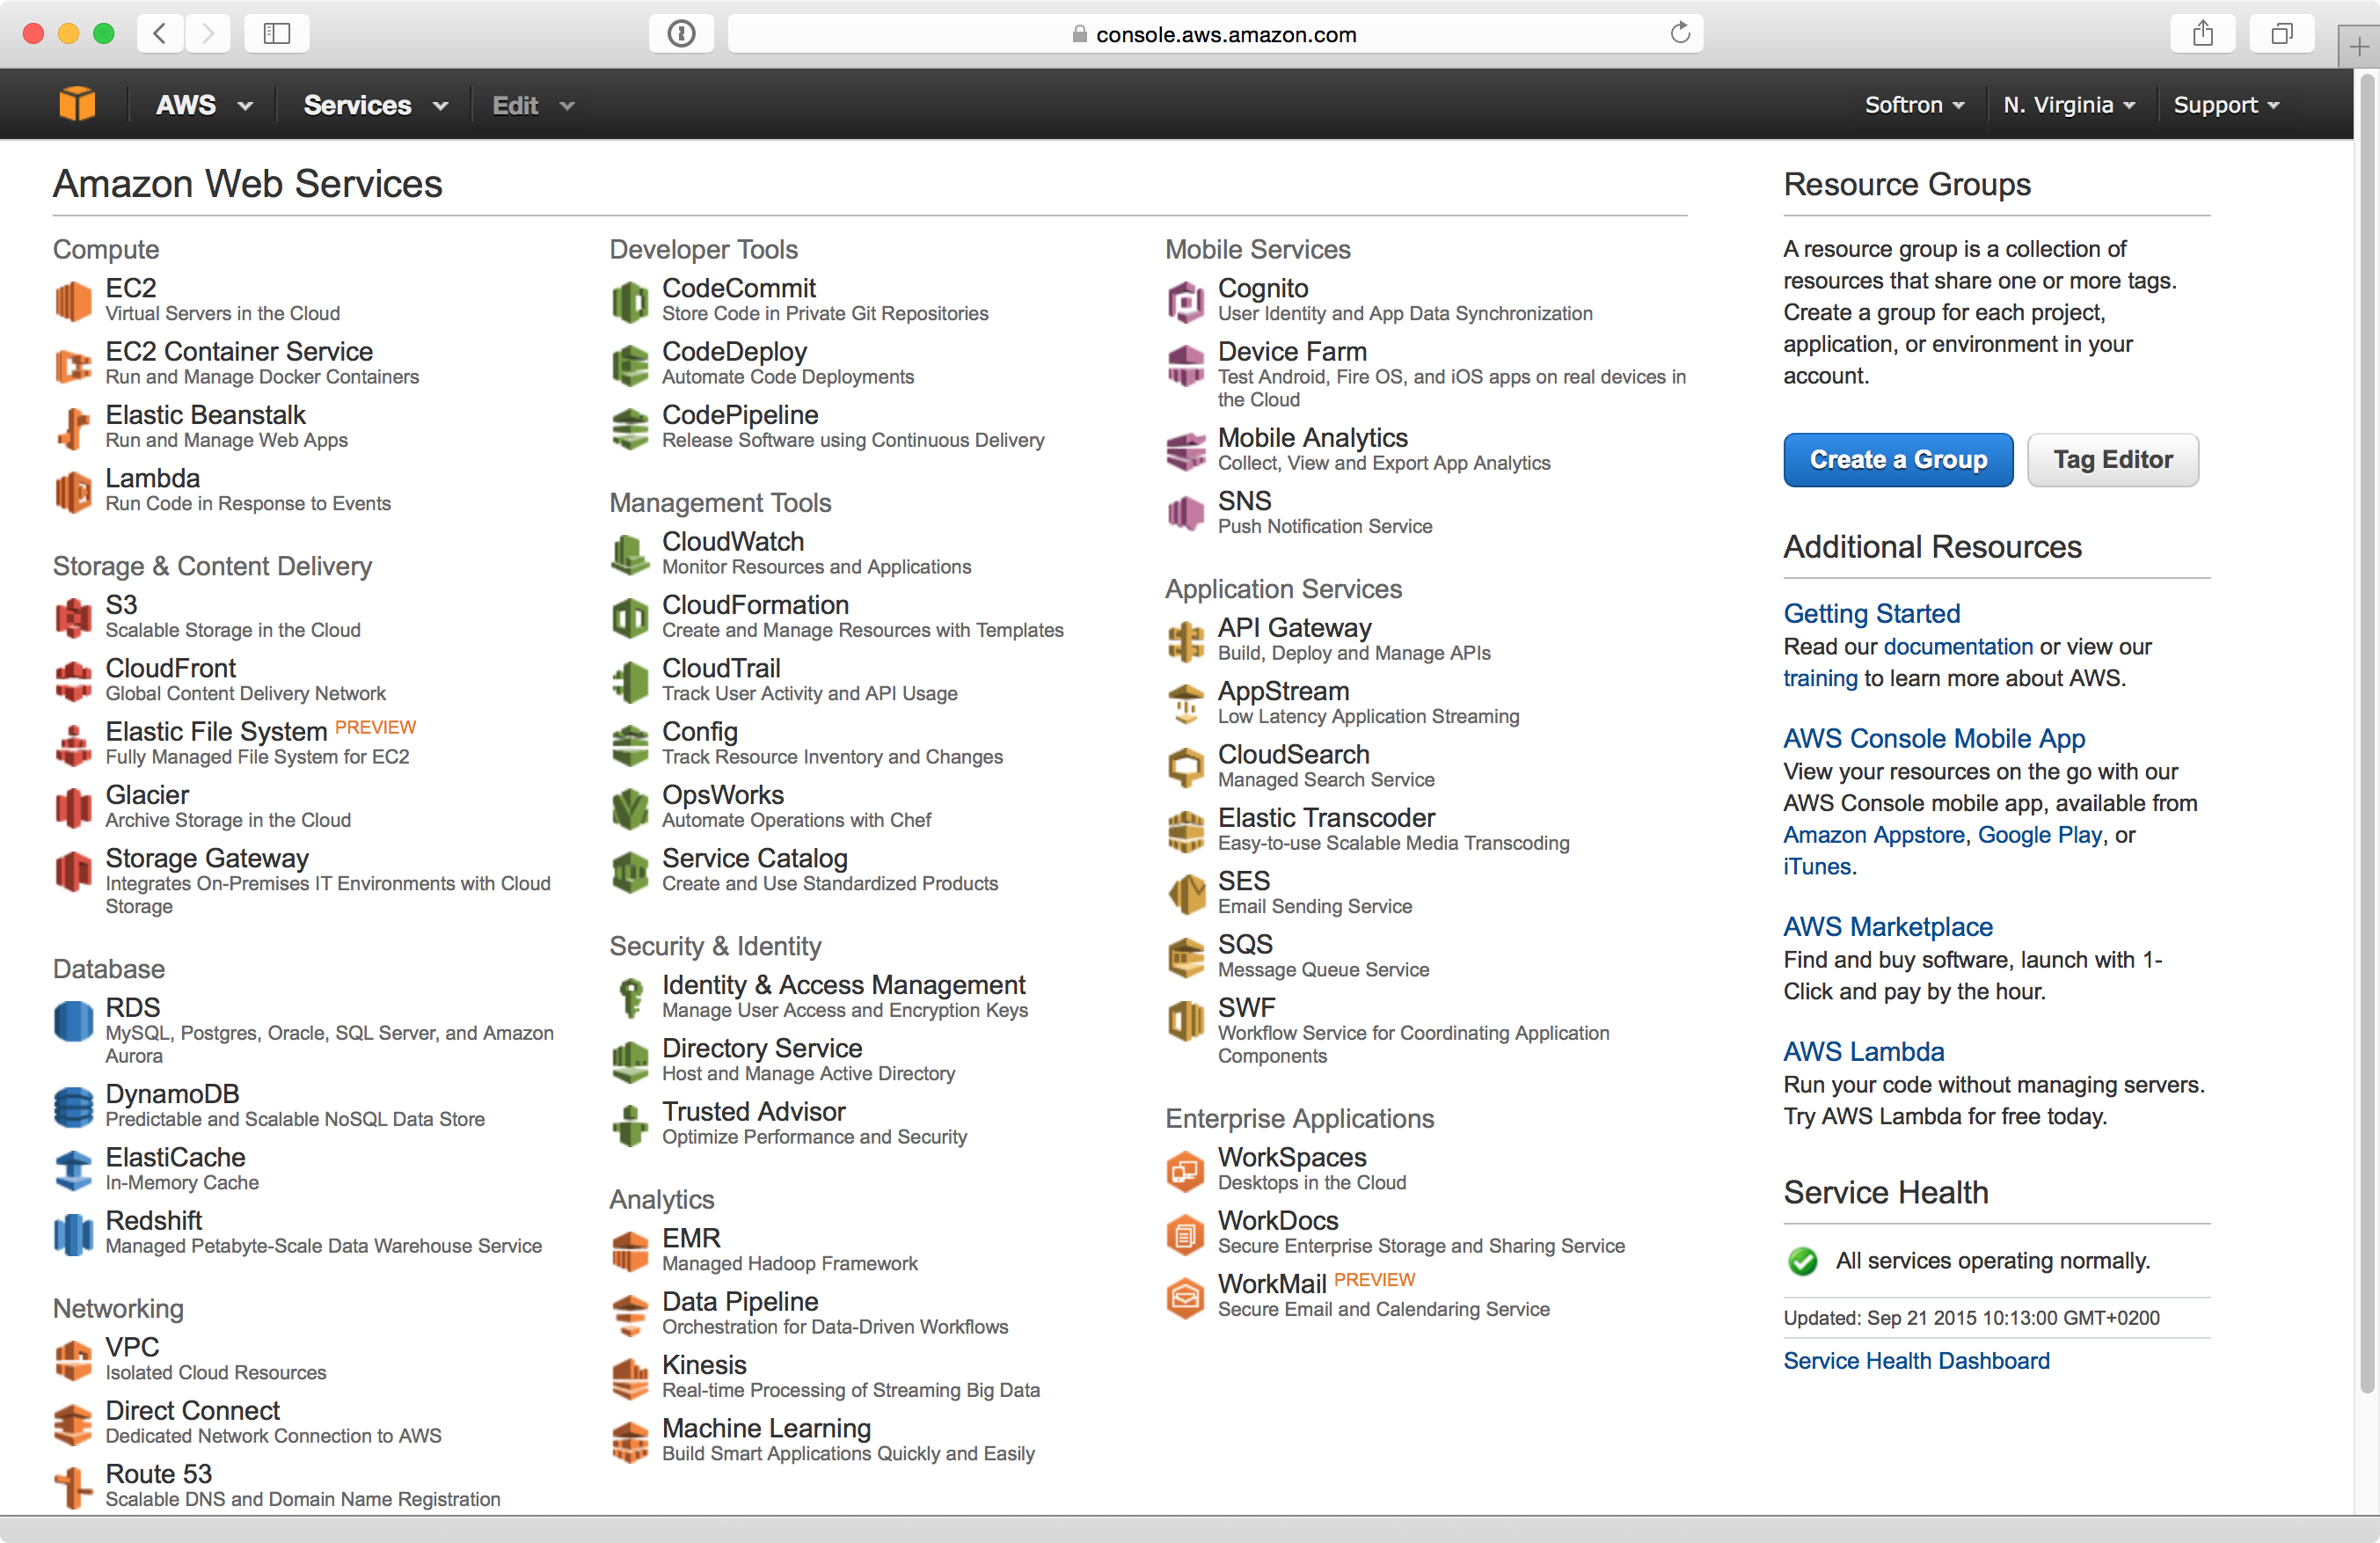Click the CloudWatch icon
Screen dimensions: 2380x1543
[x=630, y=554]
